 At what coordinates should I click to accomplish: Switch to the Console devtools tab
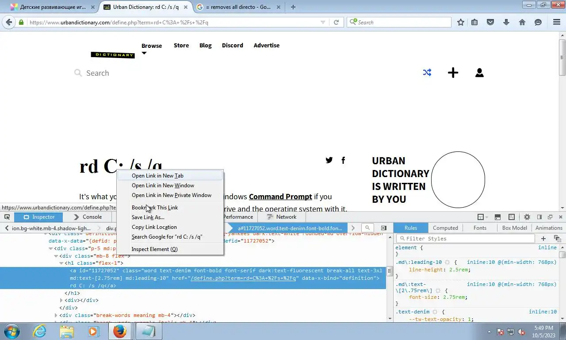click(88, 217)
